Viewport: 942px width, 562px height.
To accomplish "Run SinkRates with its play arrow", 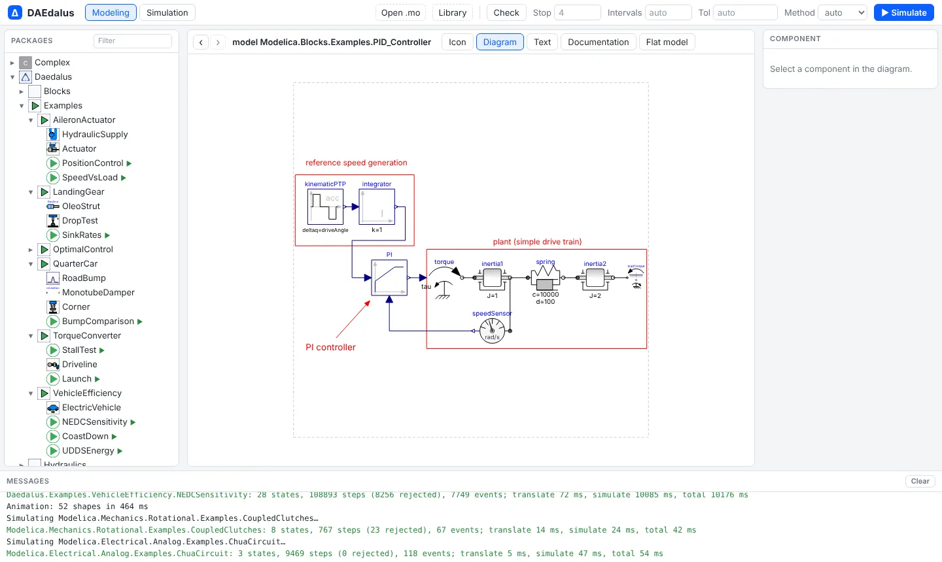I will (107, 235).
